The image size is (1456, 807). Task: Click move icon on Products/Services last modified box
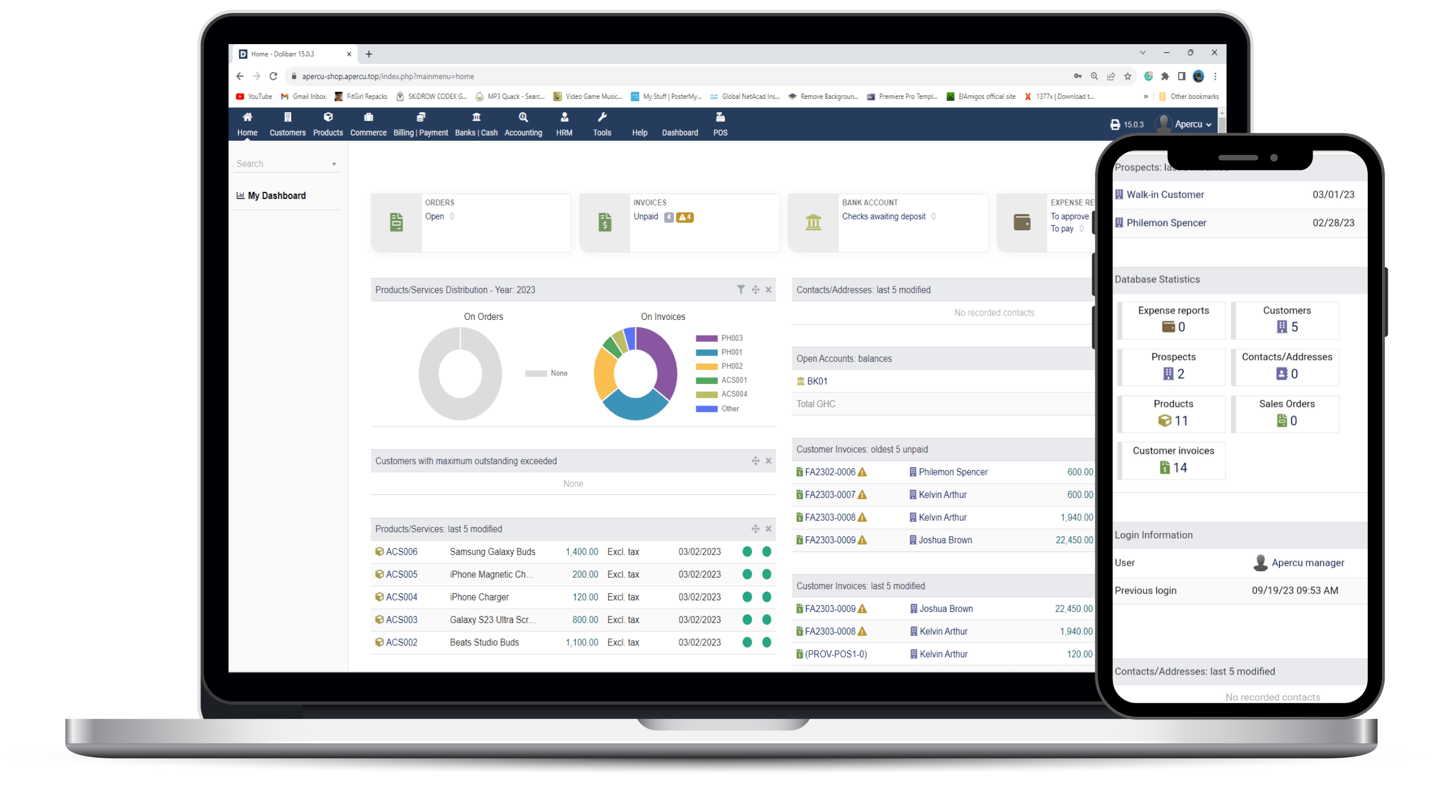[x=755, y=528]
